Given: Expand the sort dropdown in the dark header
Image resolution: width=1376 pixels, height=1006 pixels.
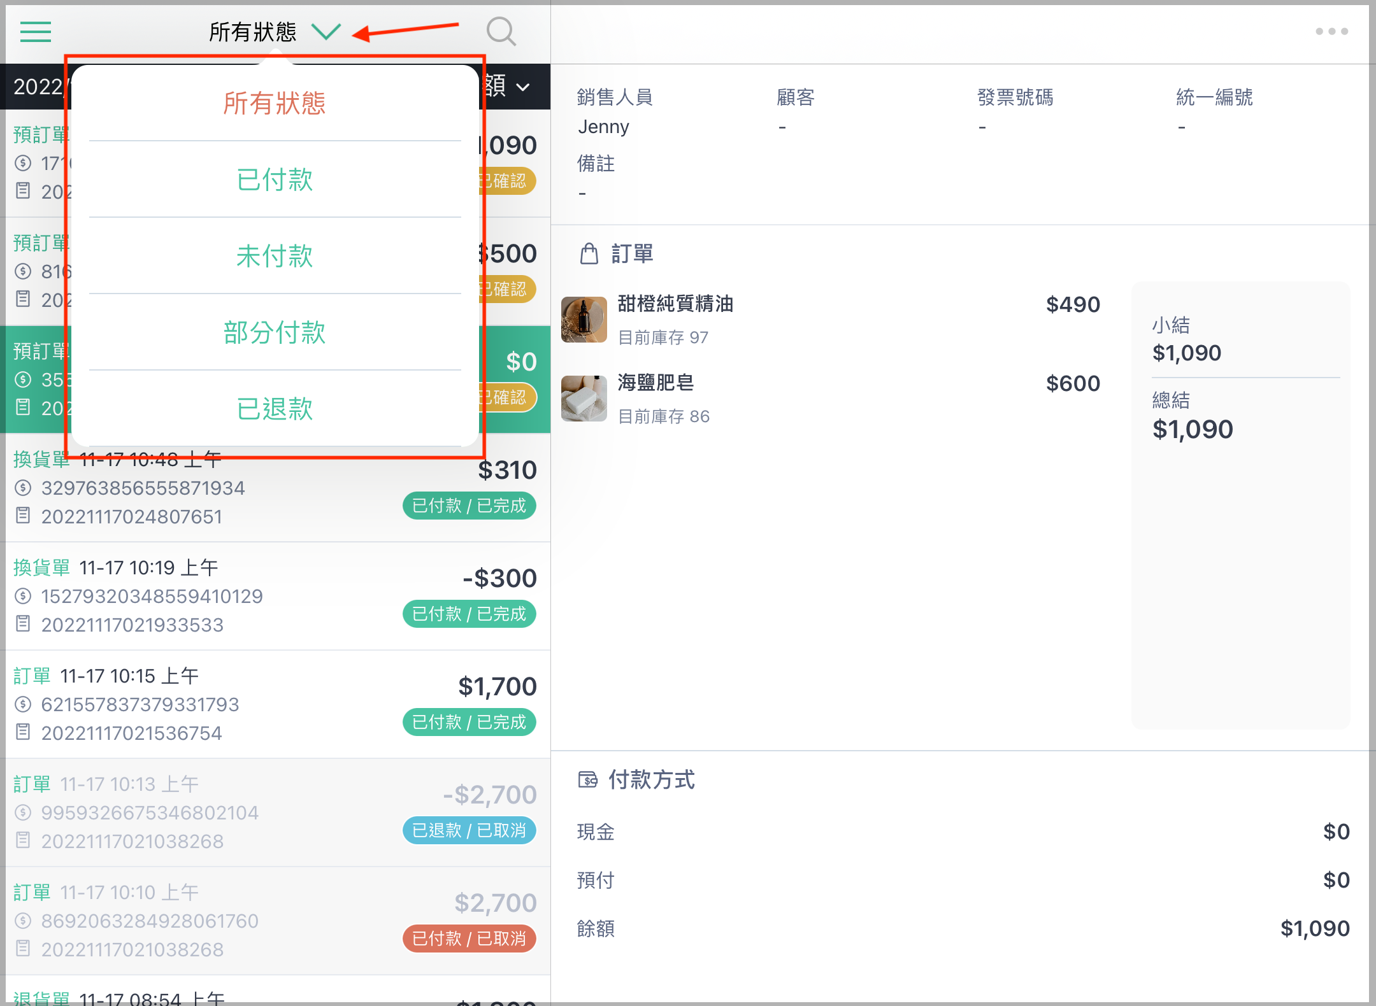Looking at the screenshot, I should coord(523,87).
